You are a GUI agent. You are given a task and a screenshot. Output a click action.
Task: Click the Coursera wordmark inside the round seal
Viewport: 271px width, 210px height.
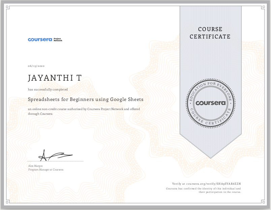click(x=210, y=103)
